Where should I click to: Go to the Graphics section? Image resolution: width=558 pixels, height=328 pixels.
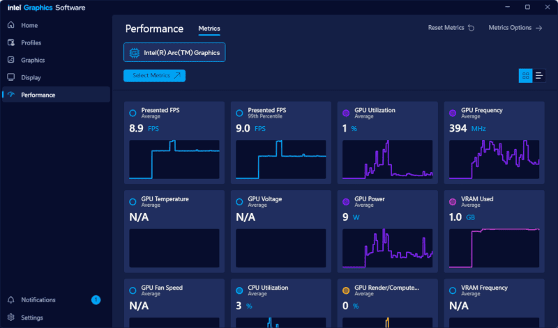click(32, 60)
